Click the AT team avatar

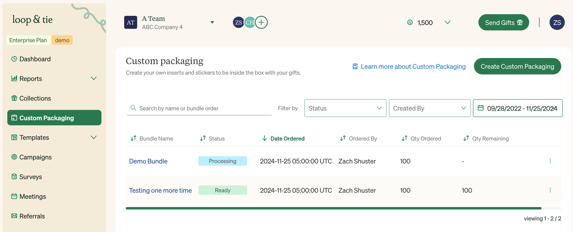(130, 22)
